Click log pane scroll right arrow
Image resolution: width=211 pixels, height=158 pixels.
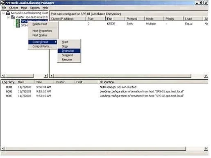point(206,148)
